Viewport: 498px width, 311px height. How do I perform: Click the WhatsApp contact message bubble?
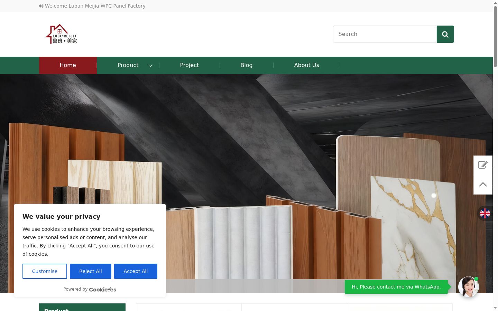pyautogui.click(x=396, y=287)
